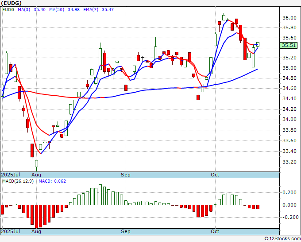Click the 34.60 price axis label
This screenshot has height=242, width=301.
(289, 88)
